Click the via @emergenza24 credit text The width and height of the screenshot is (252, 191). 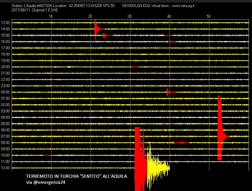click(x=46, y=182)
